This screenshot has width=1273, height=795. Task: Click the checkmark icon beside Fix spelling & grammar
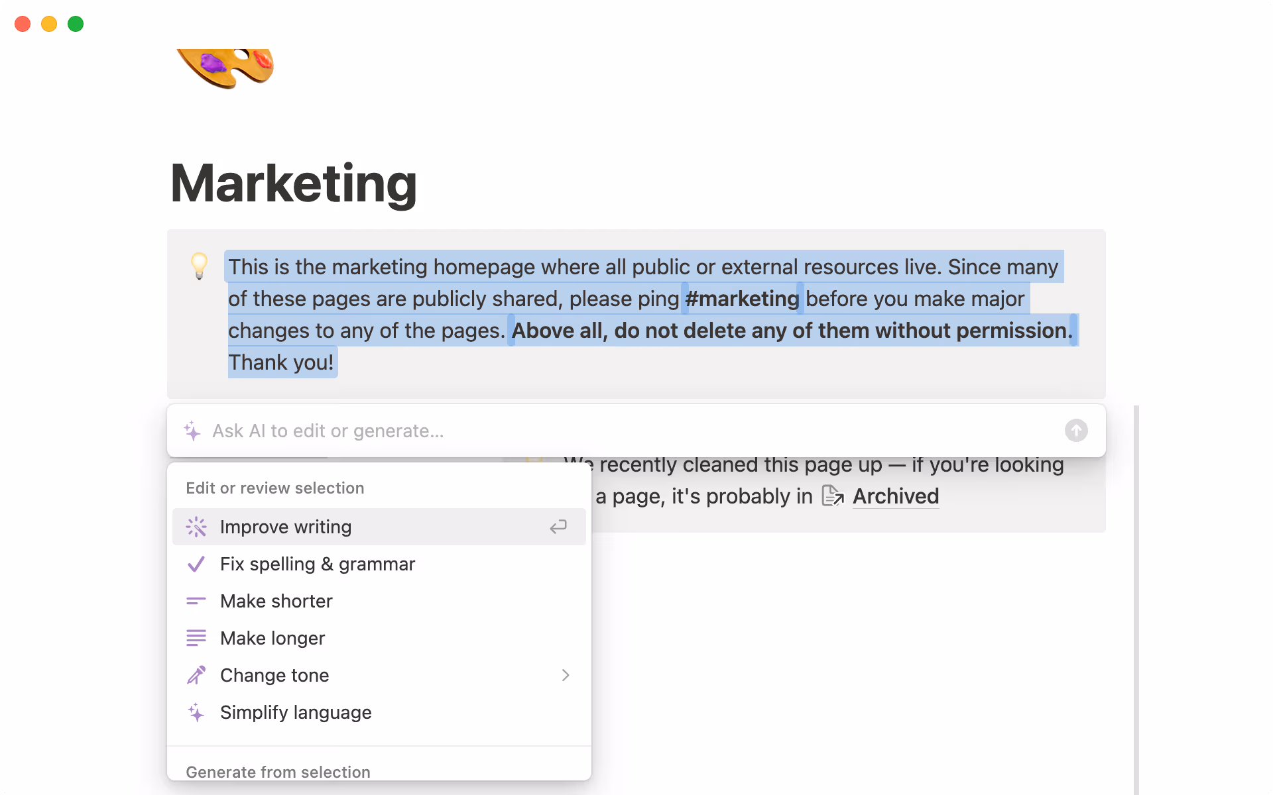pos(196,564)
